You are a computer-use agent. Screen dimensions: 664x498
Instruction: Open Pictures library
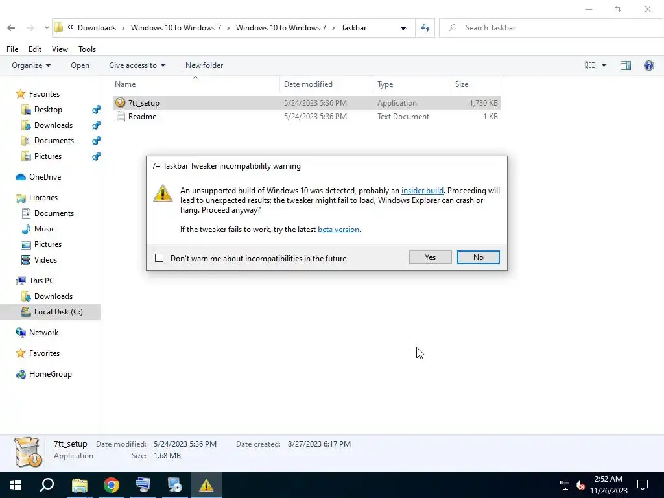48,244
